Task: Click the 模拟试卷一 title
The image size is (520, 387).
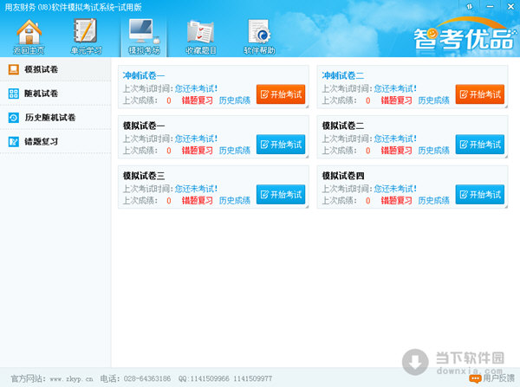Action: (x=144, y=126)
